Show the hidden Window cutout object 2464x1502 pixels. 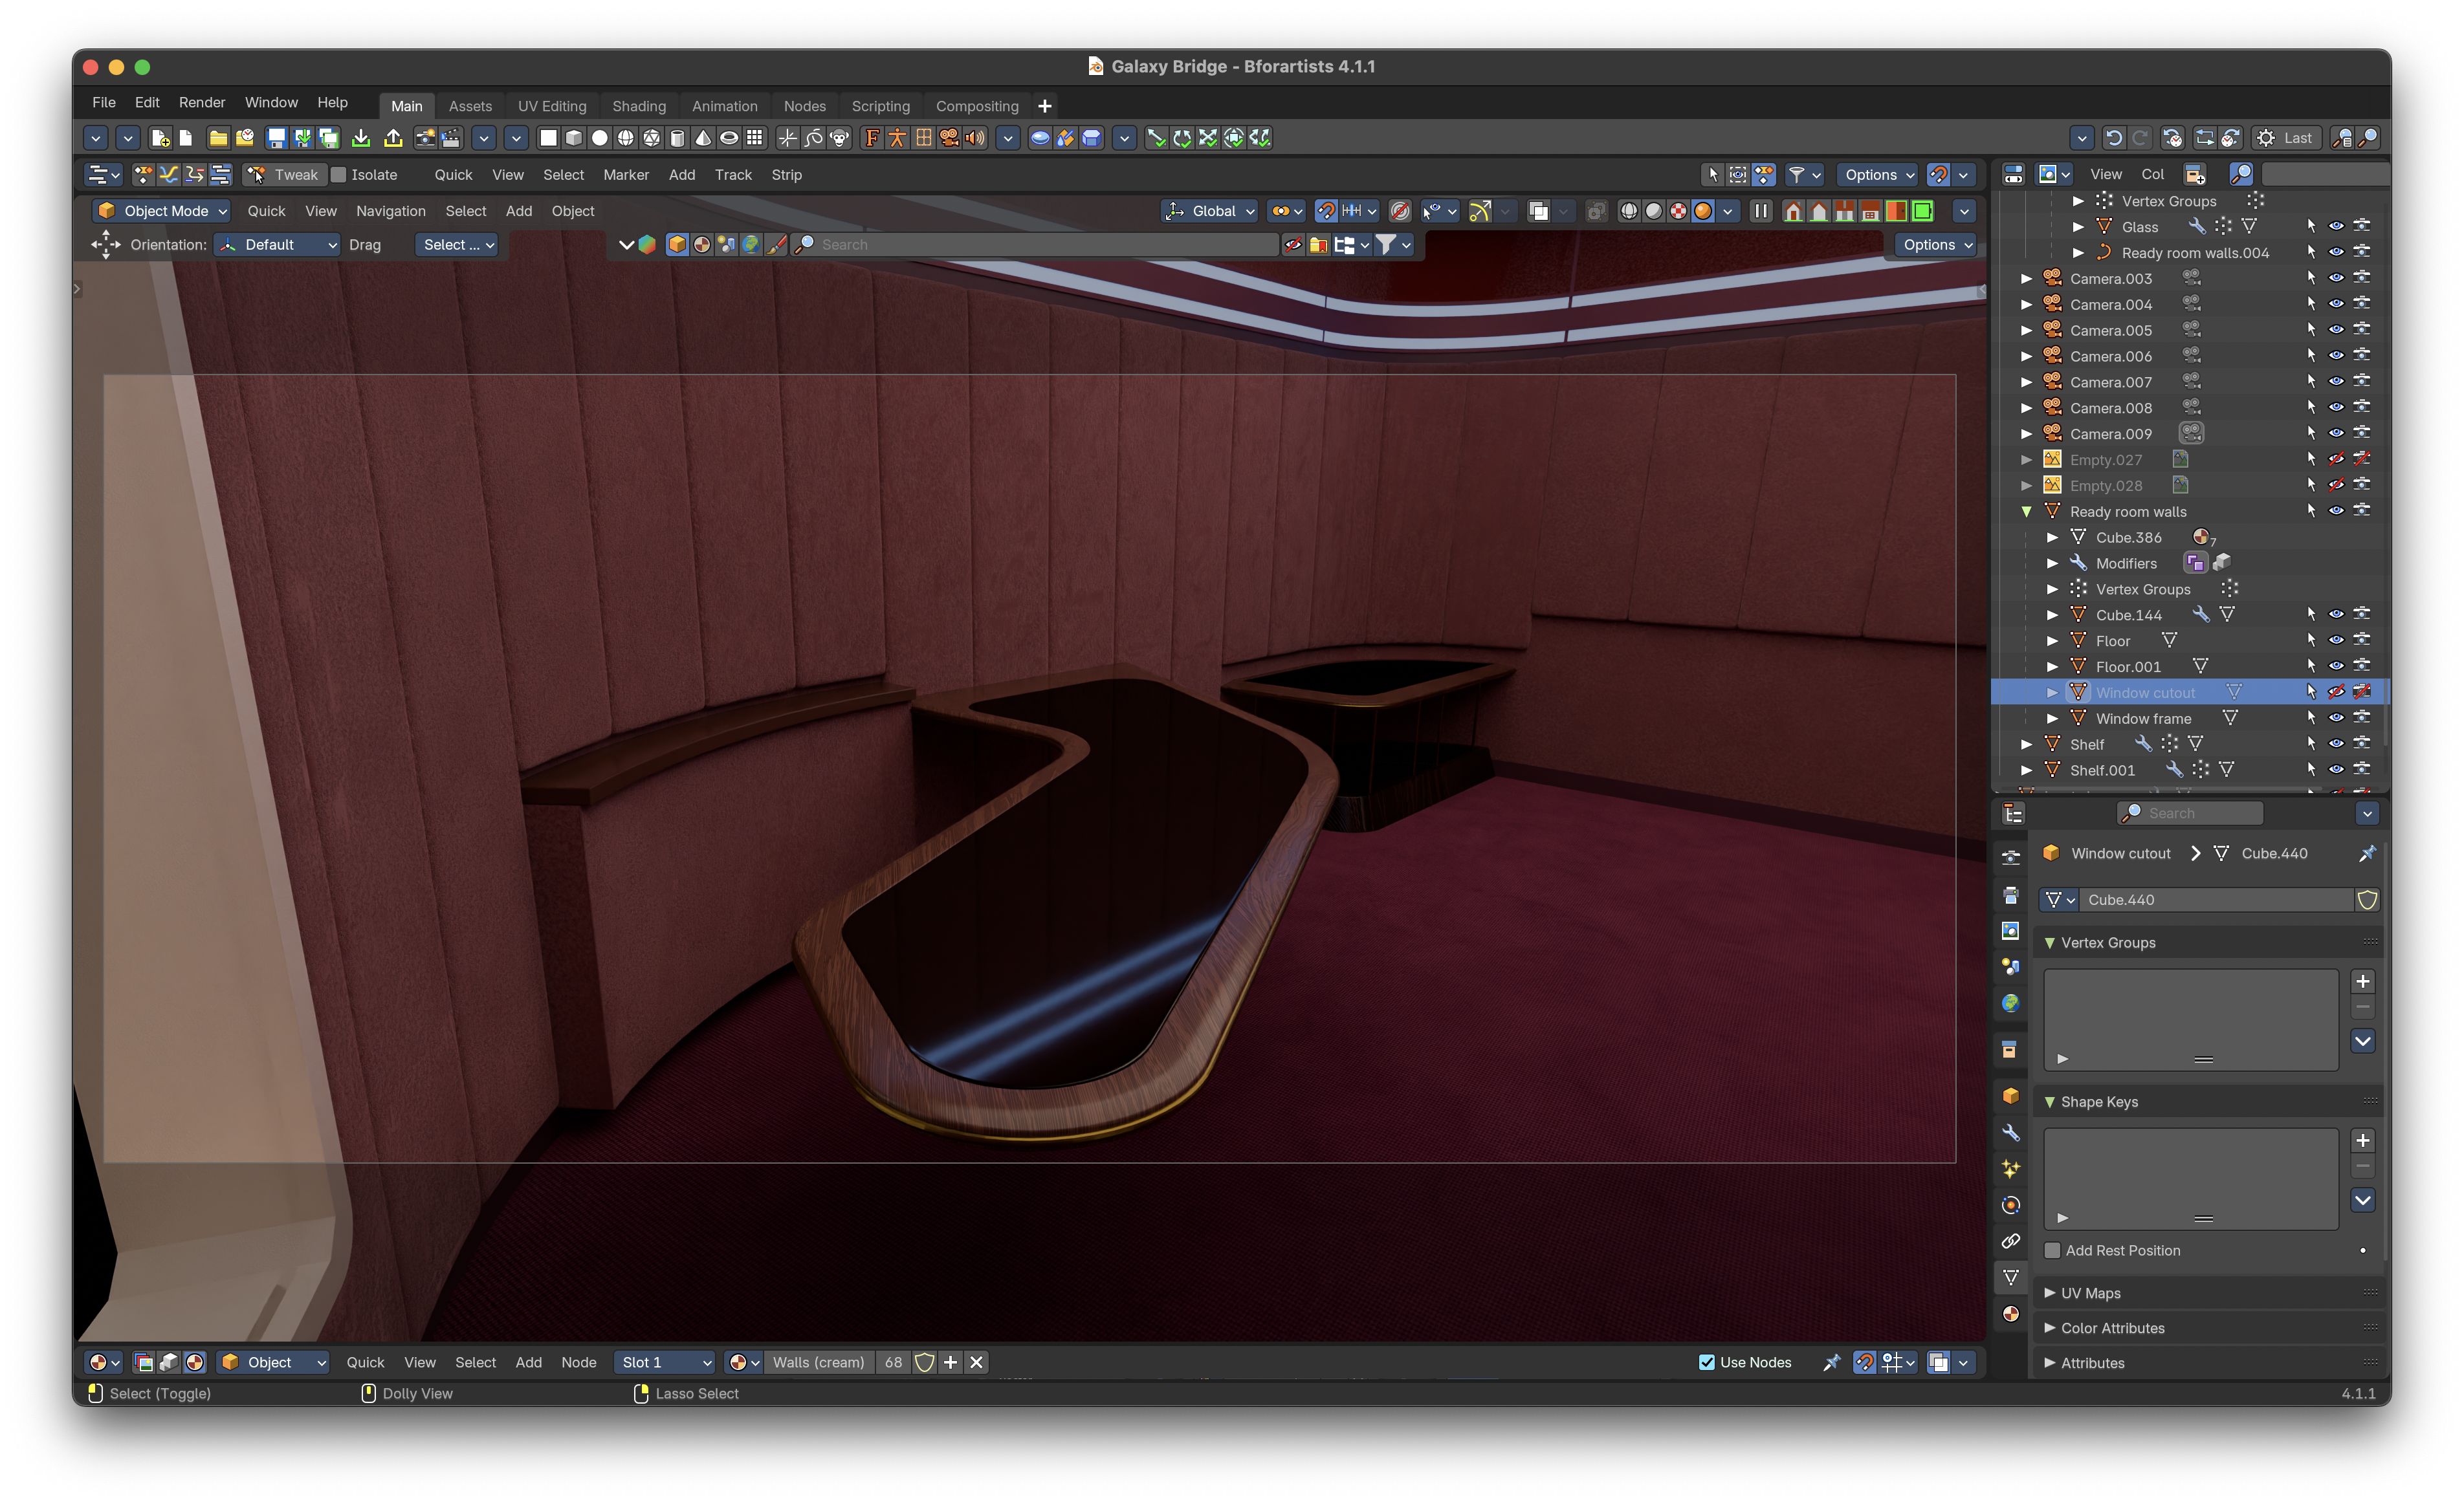[x=2336, y=692]
